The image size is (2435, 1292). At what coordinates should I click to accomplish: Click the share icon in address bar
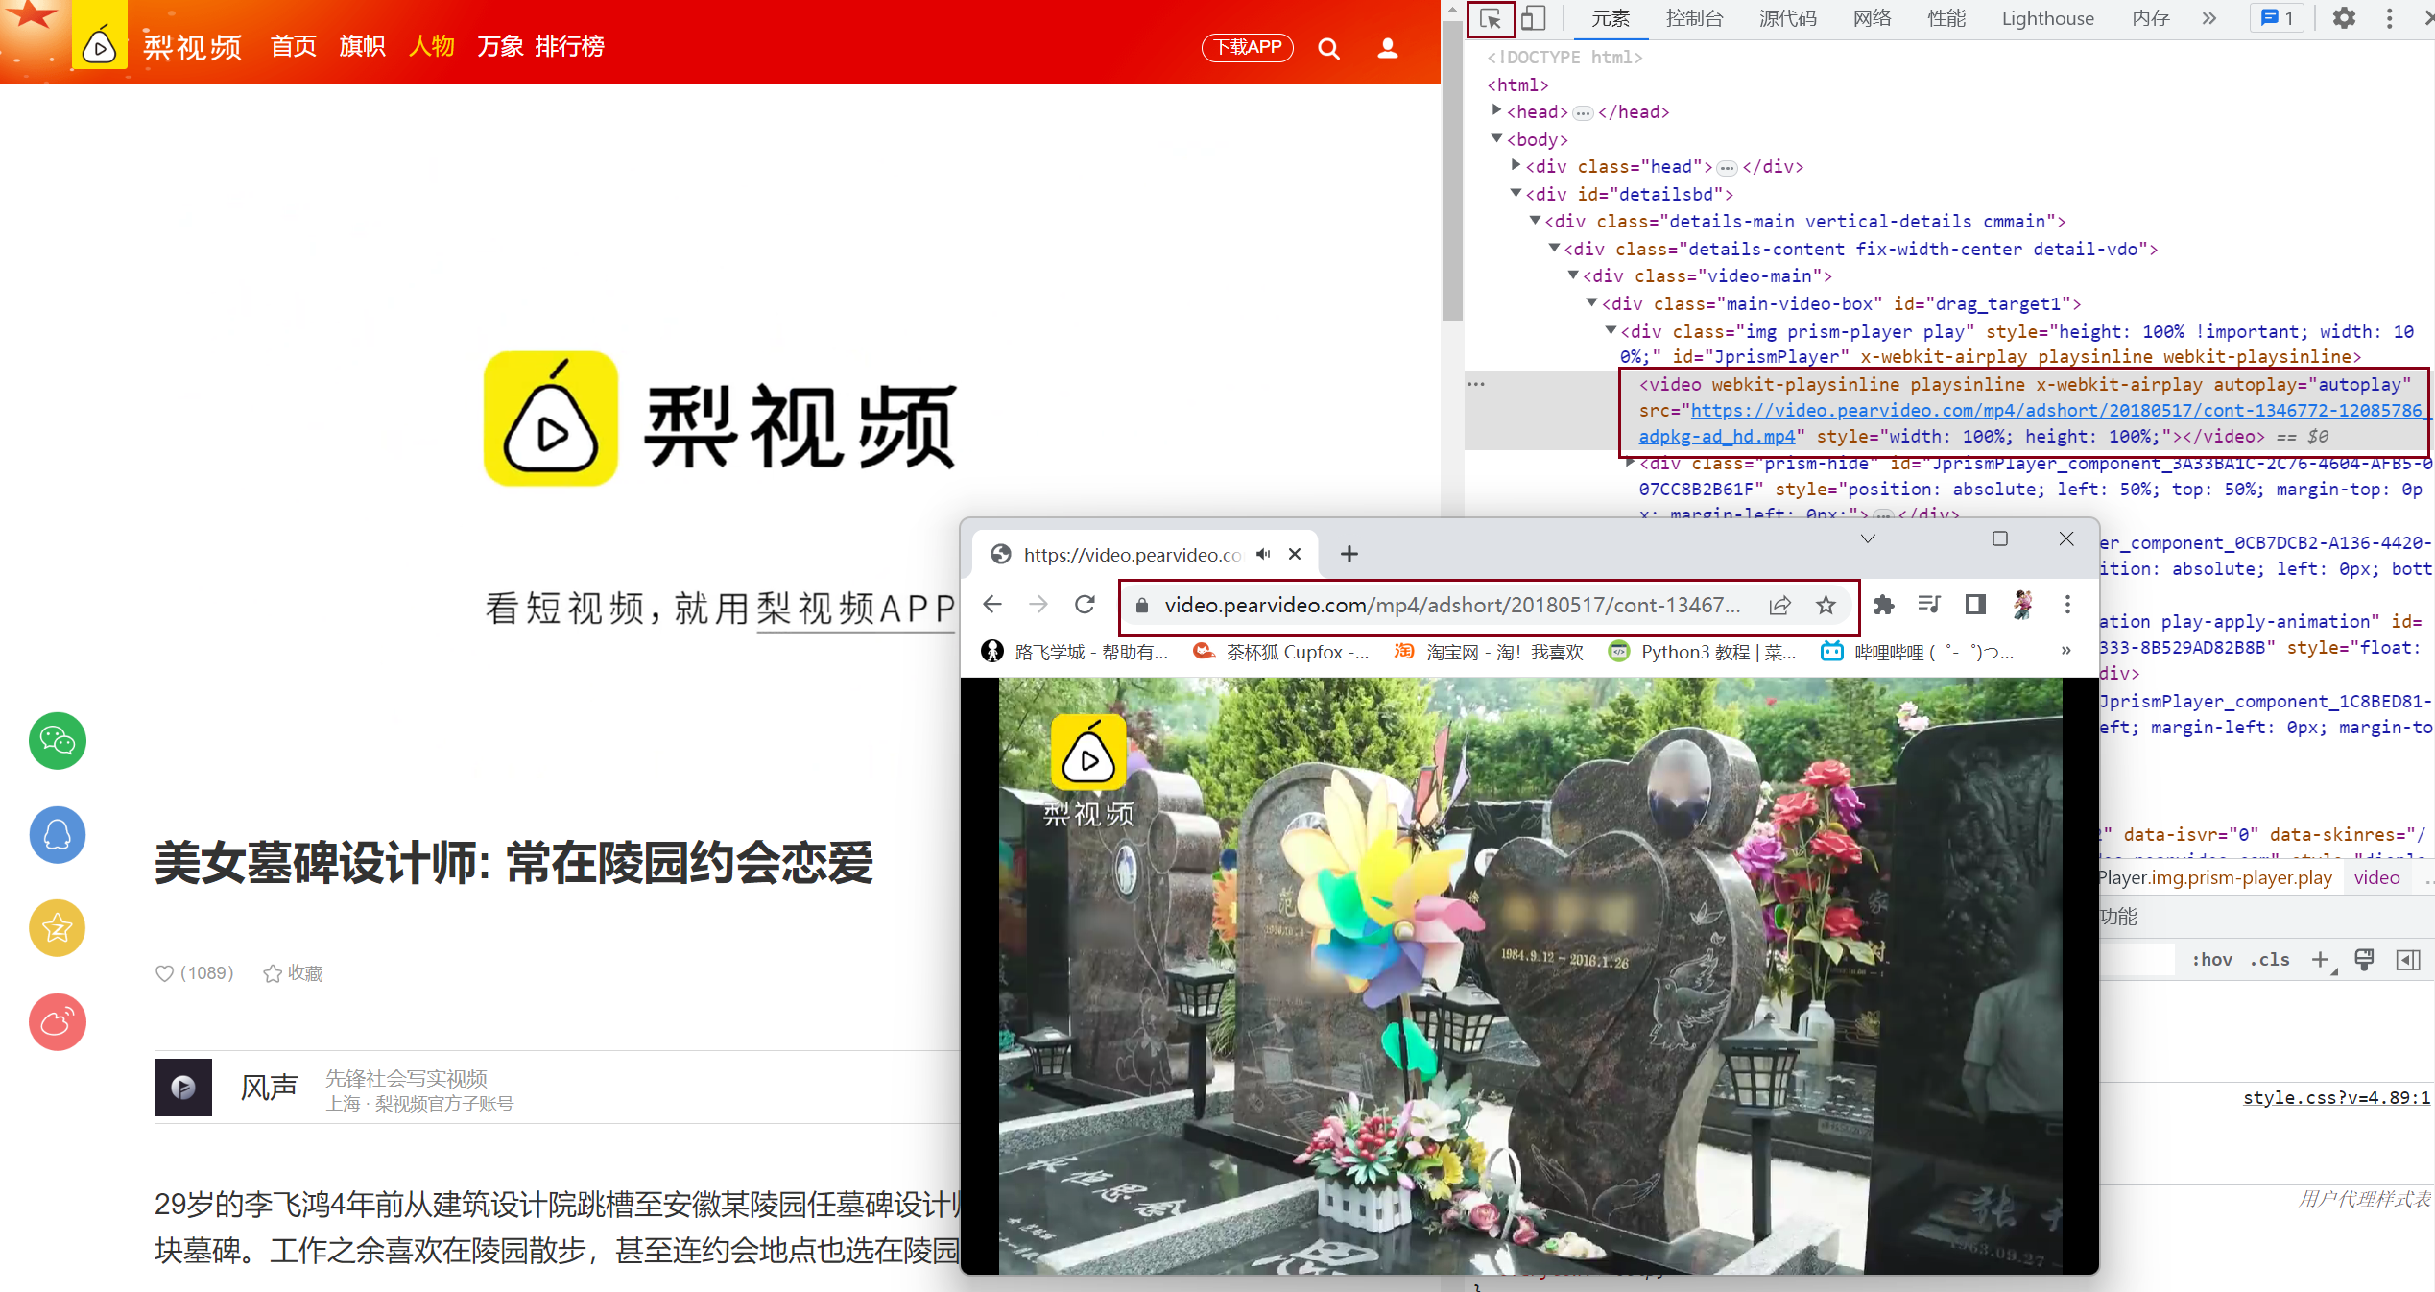1780,605
